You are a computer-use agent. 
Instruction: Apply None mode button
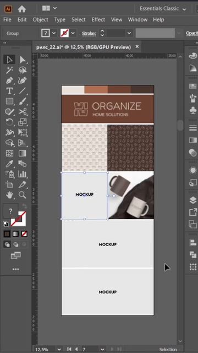[x=24, y=234]
